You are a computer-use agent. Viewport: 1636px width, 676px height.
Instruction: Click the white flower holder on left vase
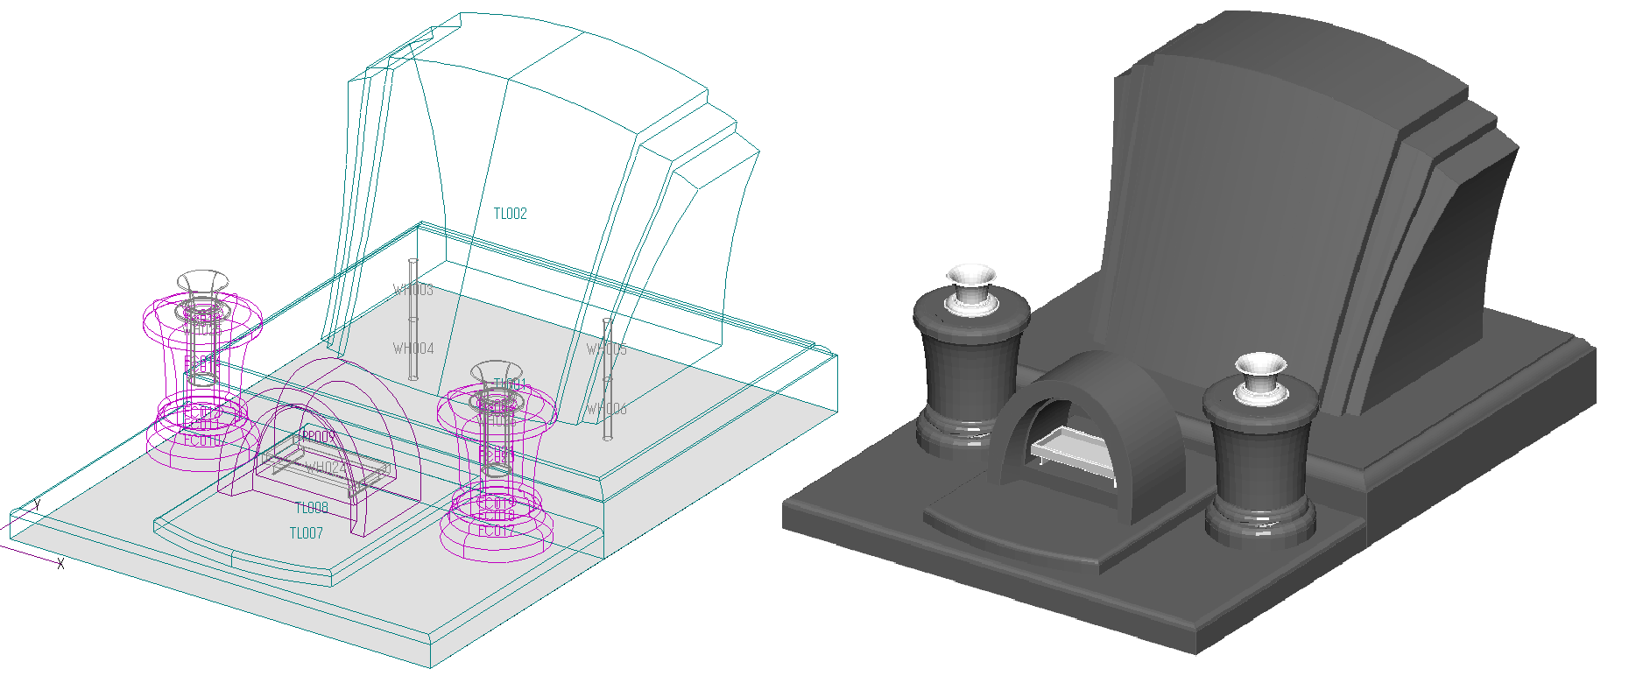(970, 287)
